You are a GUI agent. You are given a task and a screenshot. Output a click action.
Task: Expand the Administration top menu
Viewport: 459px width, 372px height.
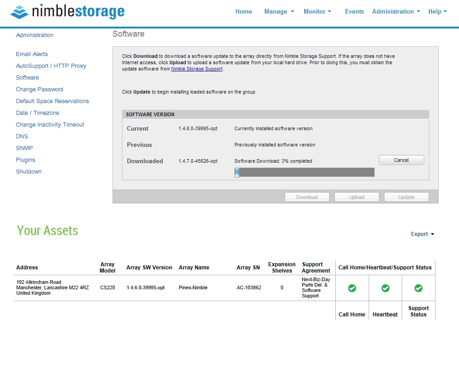[x=396, y=11]
